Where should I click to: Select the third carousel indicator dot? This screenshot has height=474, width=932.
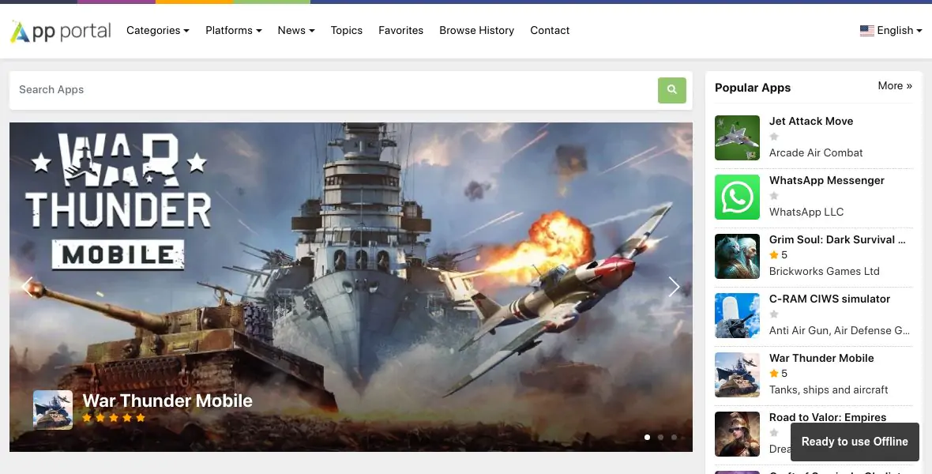pyautogui.click(x=674, y=437)
